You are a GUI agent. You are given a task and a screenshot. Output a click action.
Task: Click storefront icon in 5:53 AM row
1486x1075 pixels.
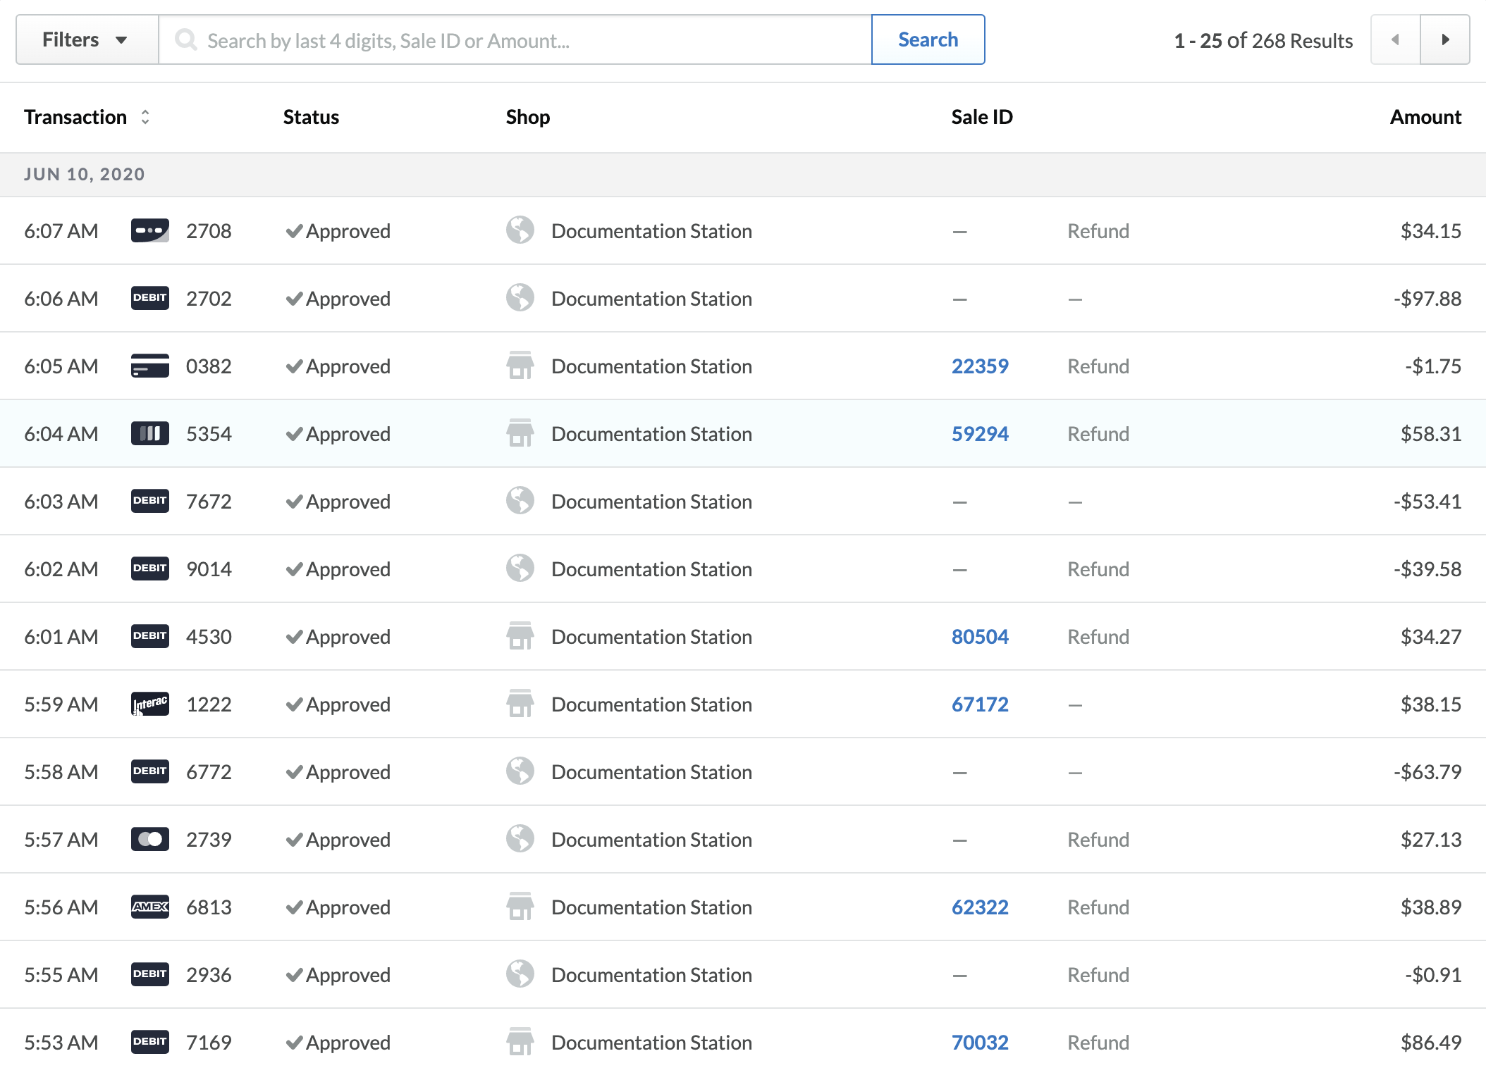tap(520, 1041)
